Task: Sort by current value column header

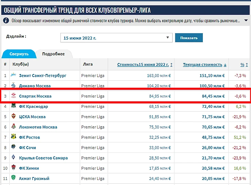Action: point(205,64)
